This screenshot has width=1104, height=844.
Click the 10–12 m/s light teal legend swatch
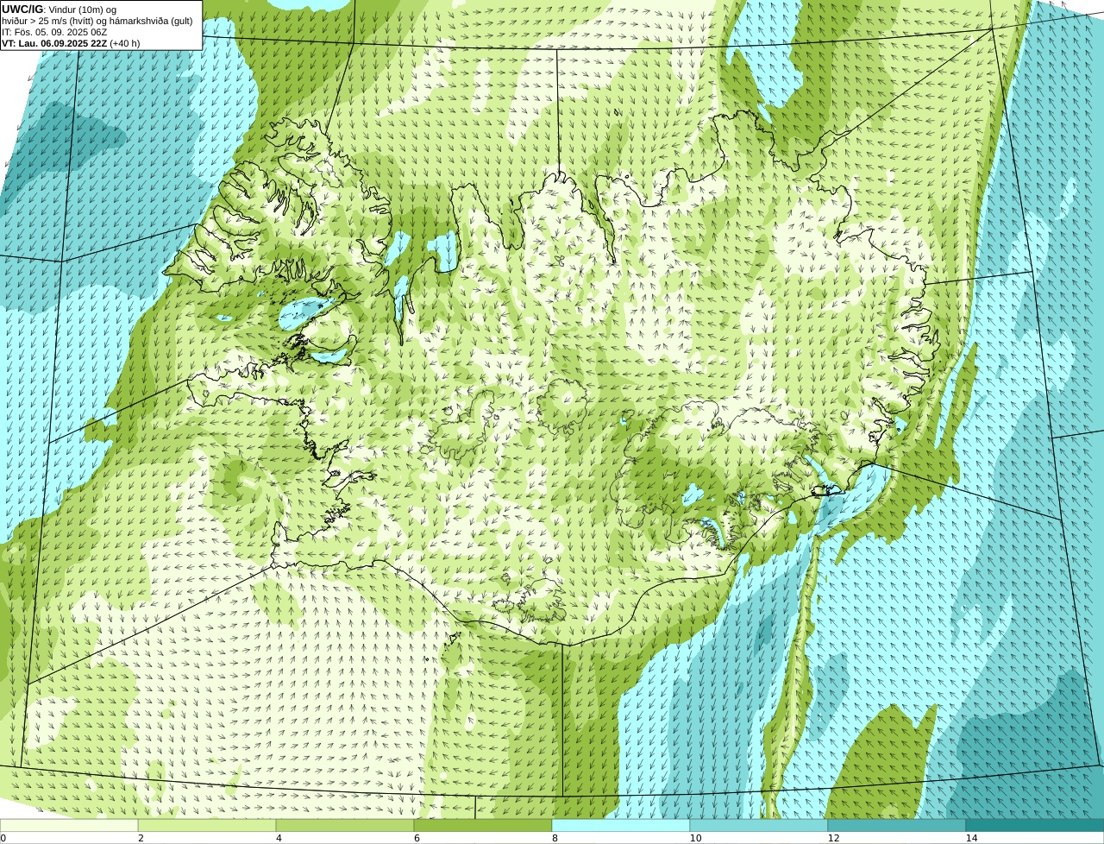pyautogui.click(x=759, y=825)
